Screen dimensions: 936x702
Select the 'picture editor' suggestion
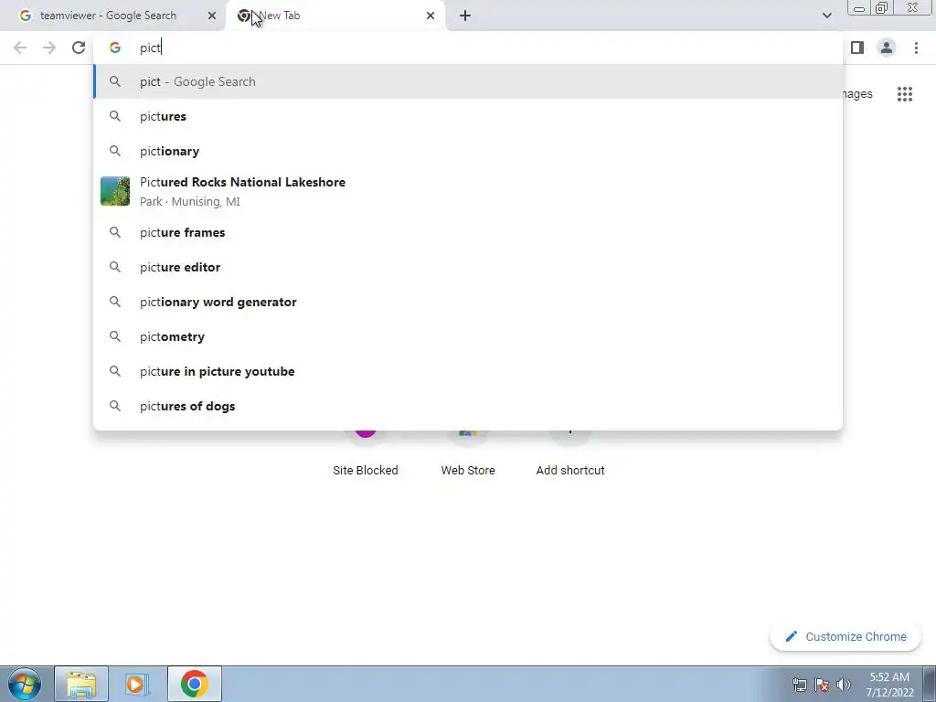pyautogui.click(x=468, y=267)
